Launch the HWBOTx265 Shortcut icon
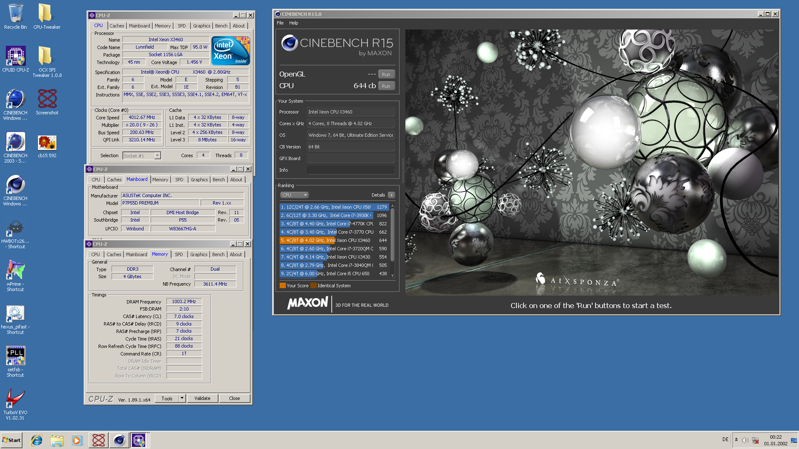Viewport: 799px width, 449px height. 15,234
